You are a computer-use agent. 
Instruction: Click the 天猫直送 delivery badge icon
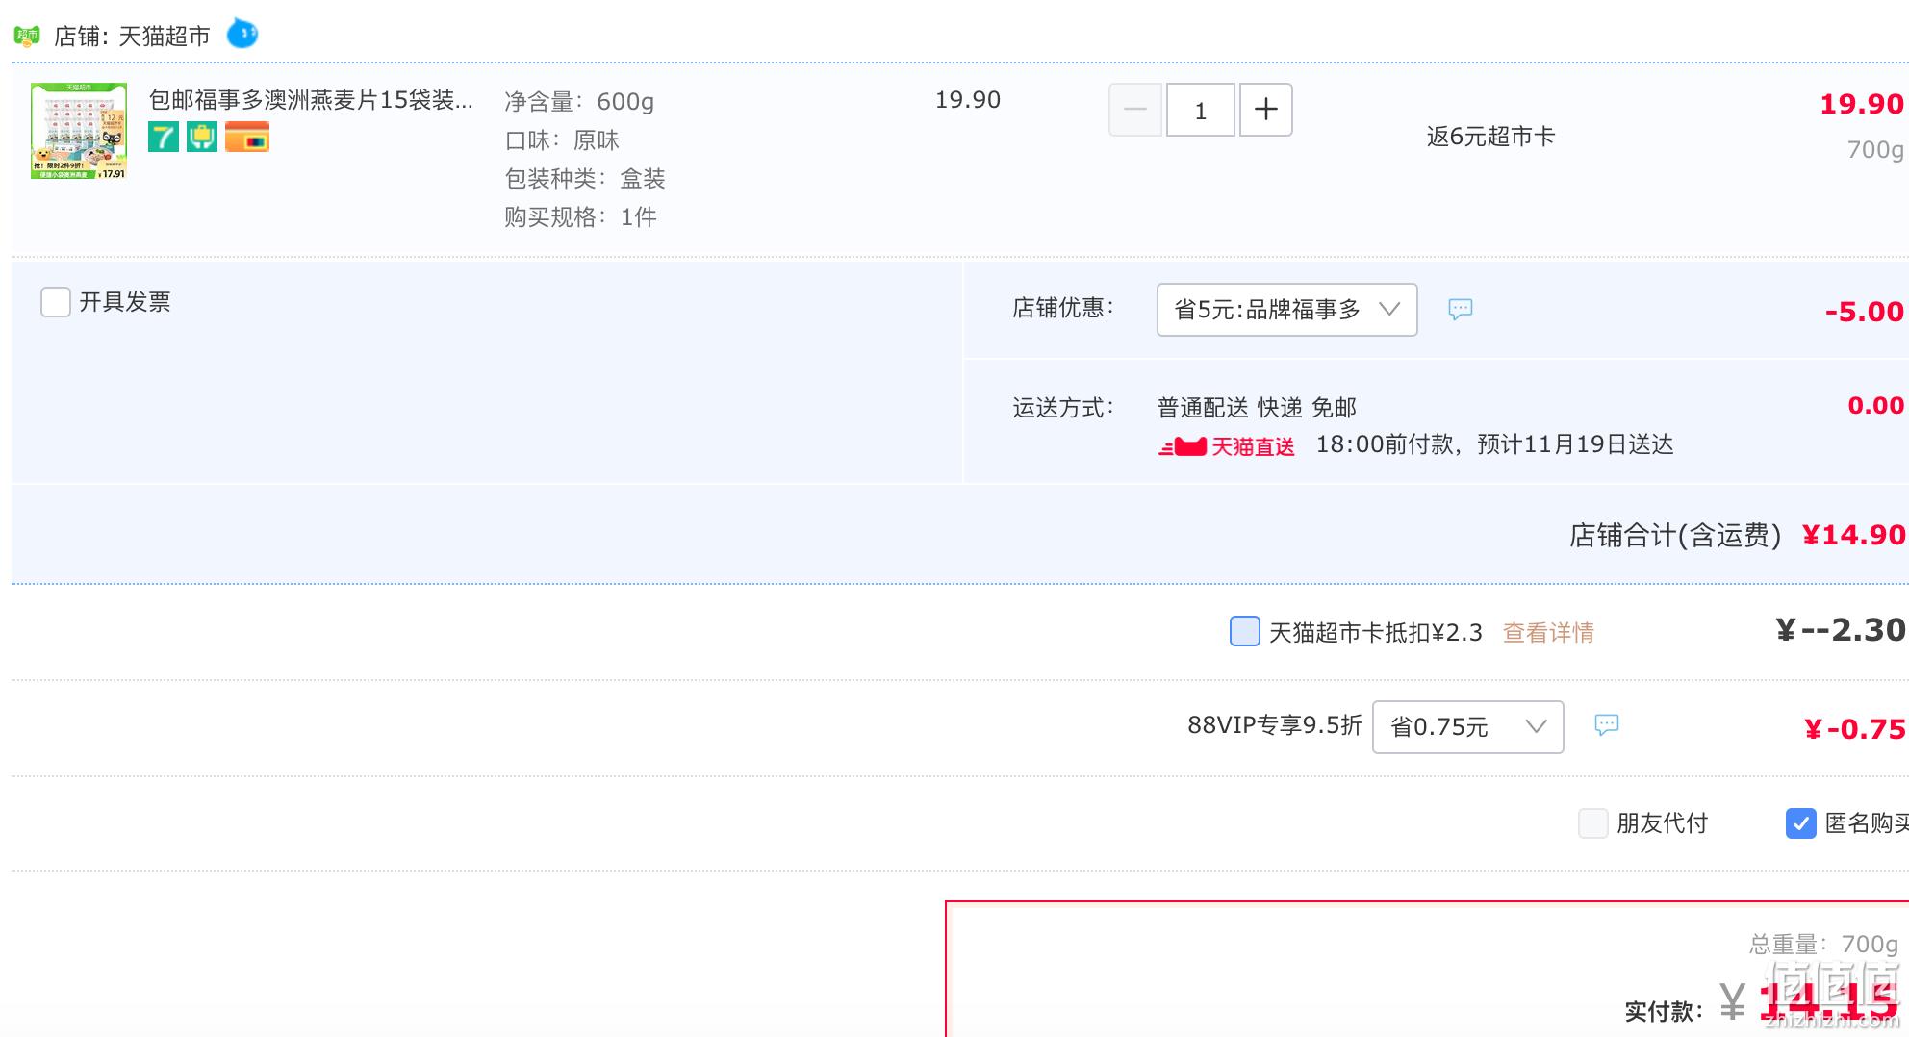click(x=1227, y=446)
